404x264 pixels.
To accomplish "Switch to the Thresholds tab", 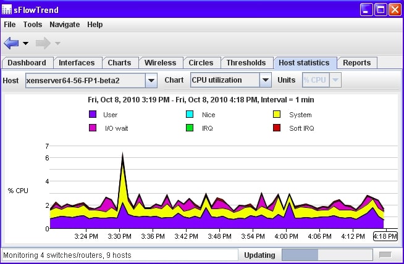I will coord(246,63).
